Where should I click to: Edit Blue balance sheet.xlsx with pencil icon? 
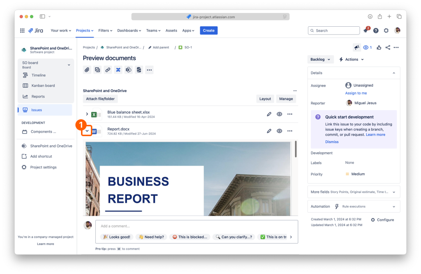(x=269, y=114)
